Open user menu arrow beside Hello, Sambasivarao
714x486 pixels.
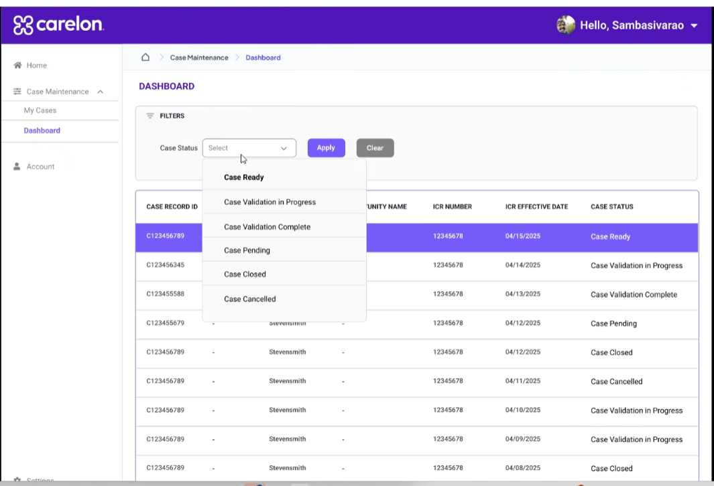coord(694,26)
